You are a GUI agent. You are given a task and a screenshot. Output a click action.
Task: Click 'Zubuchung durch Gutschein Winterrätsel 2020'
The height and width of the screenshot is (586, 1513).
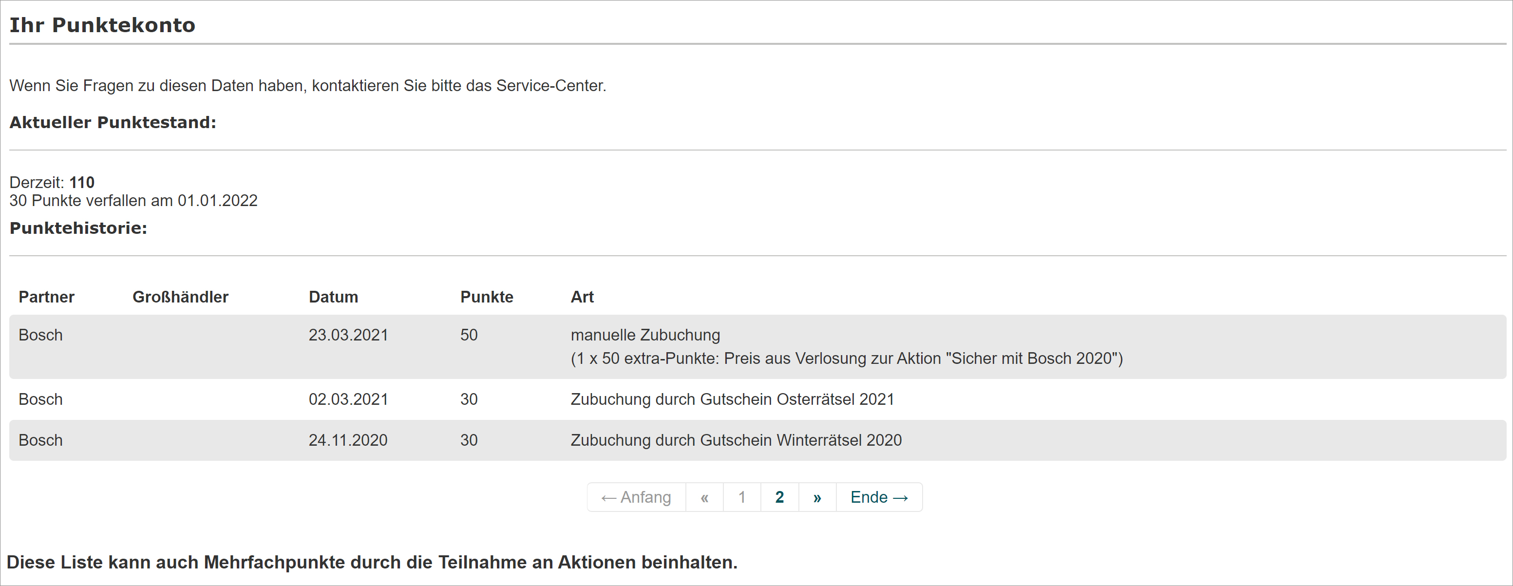coord(736,440)
